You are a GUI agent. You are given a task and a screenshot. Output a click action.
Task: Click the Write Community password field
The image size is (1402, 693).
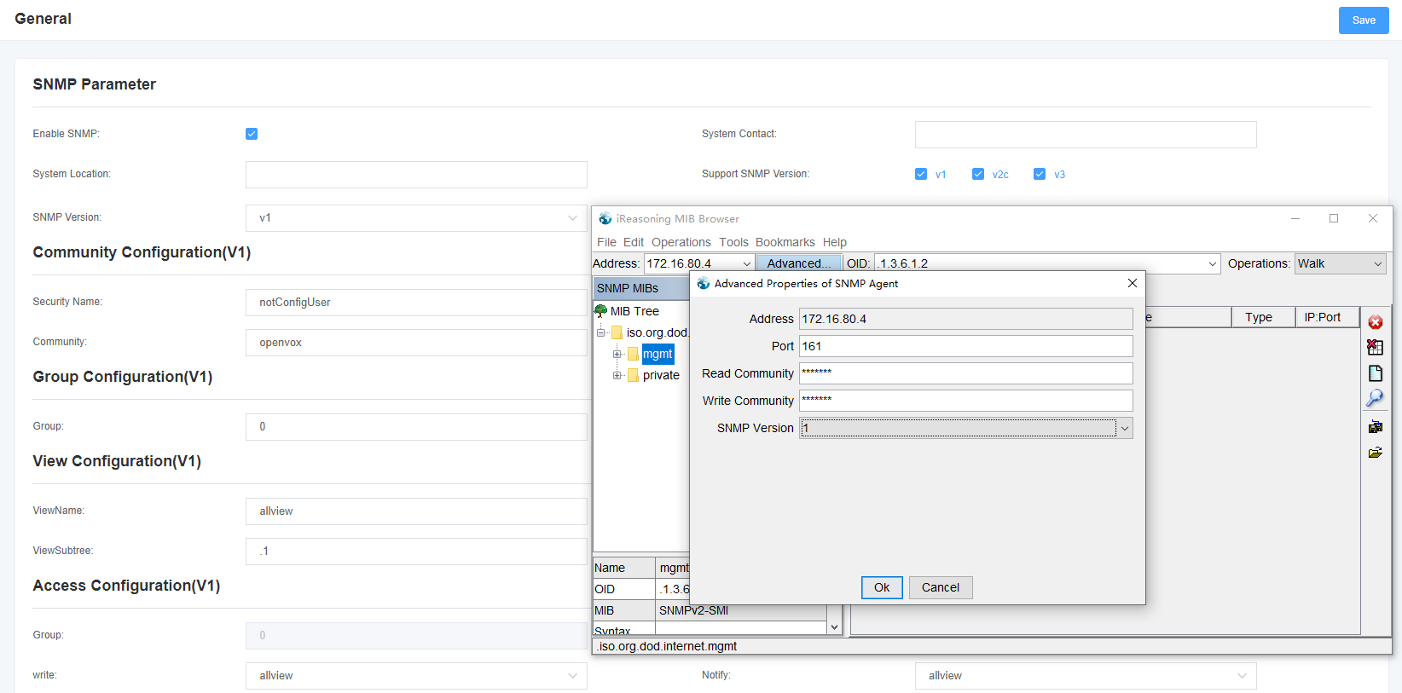click(966, 401)
